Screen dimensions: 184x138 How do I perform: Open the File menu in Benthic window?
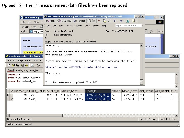pyautogui.click(x=9, y=61)
